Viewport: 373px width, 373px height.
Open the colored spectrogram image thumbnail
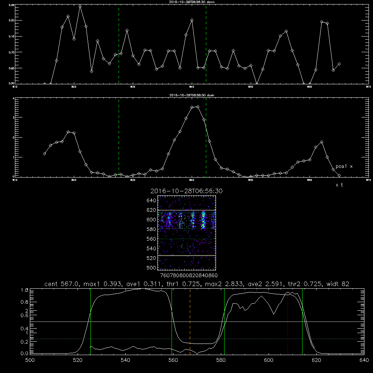click(187, 233)
